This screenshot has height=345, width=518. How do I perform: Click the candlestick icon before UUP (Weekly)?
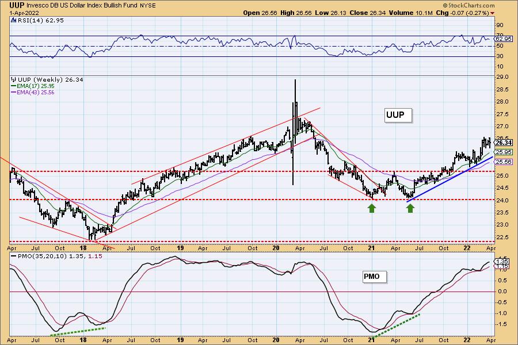(14, 79)
